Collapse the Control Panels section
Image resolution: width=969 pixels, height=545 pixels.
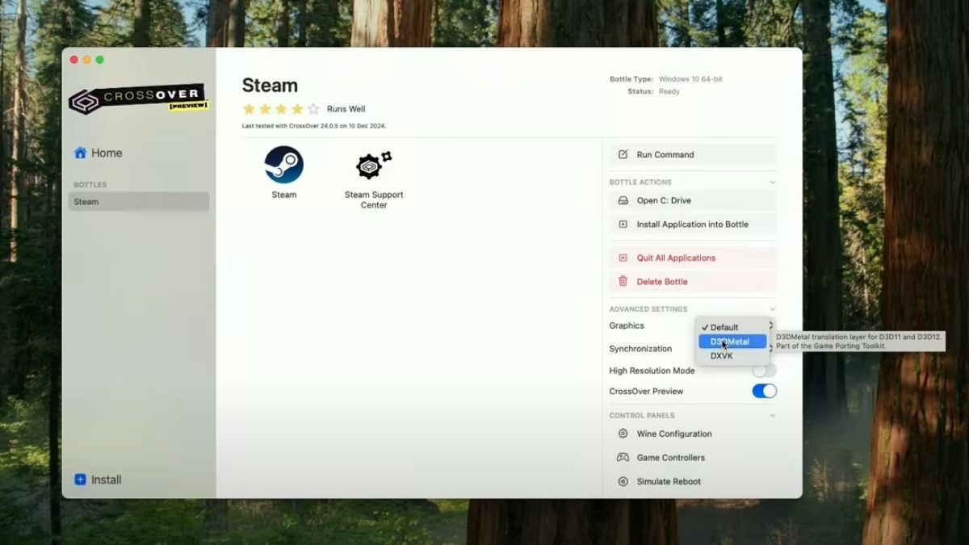[x=773, y=416]
